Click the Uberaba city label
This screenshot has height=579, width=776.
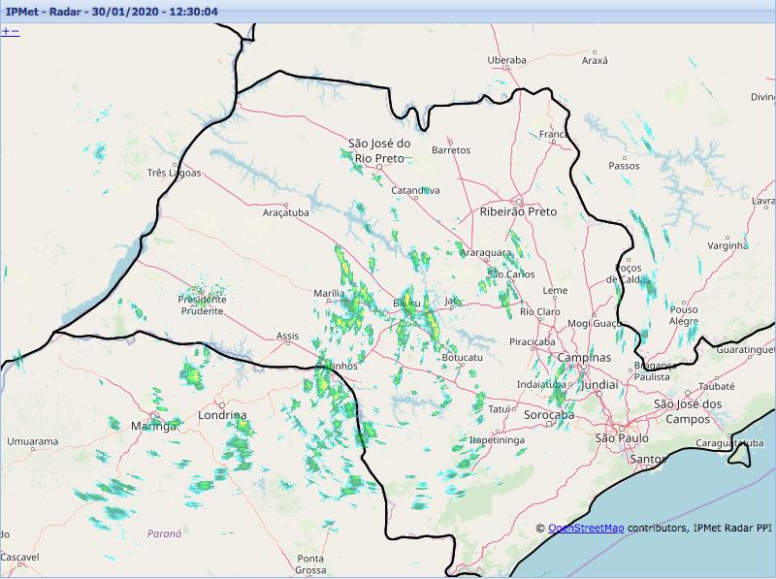(x=506, y=60)
